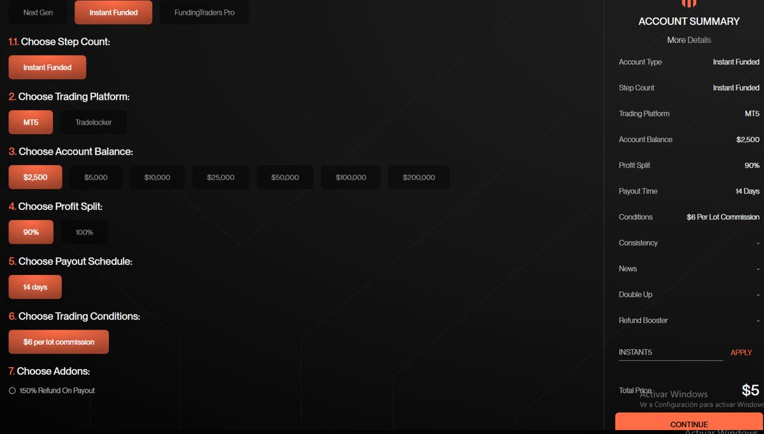Click the $5 total price value
The image size is (764, 434).
(751, 390)
